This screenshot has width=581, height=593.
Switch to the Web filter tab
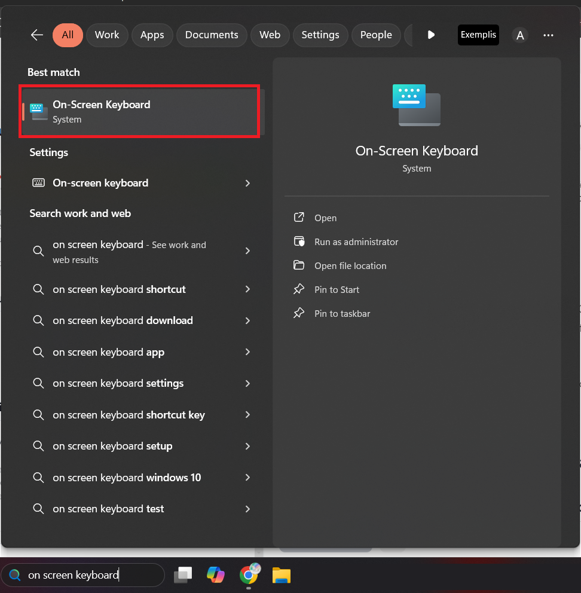click(270, 35)
